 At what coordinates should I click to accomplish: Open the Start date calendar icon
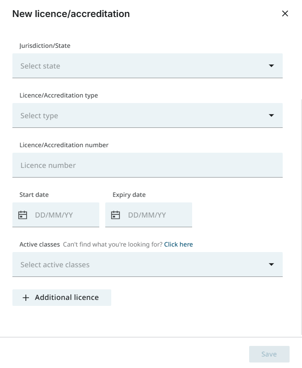click(x=23, y=215)
